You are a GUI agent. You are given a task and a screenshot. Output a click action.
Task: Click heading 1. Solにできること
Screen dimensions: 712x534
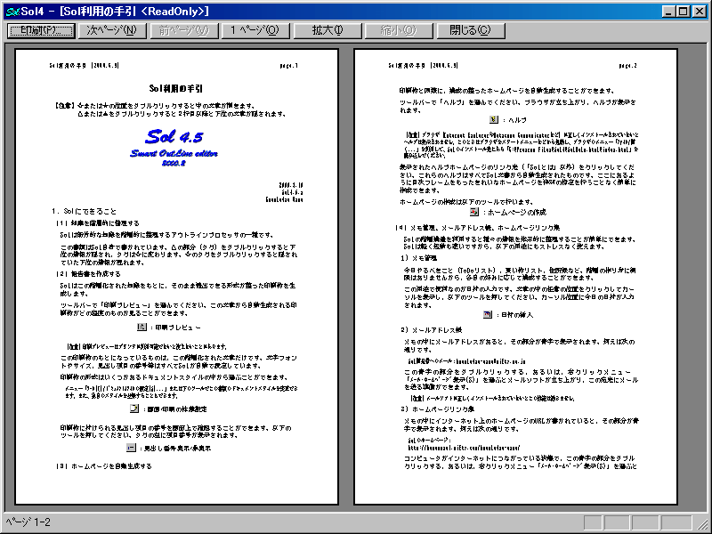pyautogui.click(x=84, y=211)
